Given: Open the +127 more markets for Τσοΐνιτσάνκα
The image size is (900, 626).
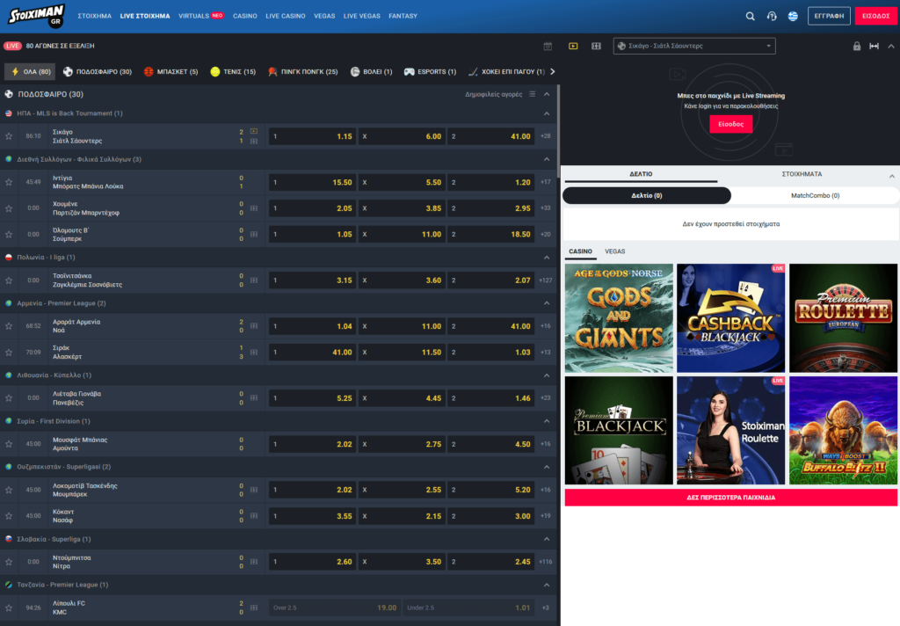Looking at the screenshot, I should (x=545, y=280).
